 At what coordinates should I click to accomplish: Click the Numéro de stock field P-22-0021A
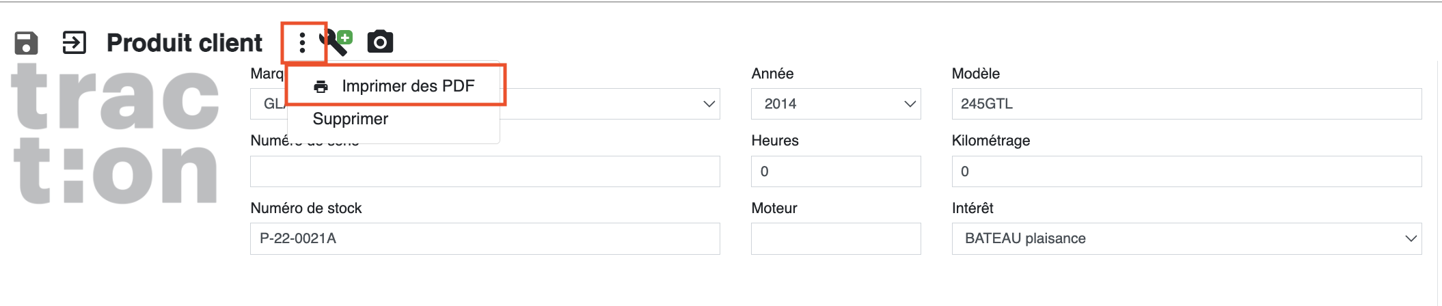[485, 238]
